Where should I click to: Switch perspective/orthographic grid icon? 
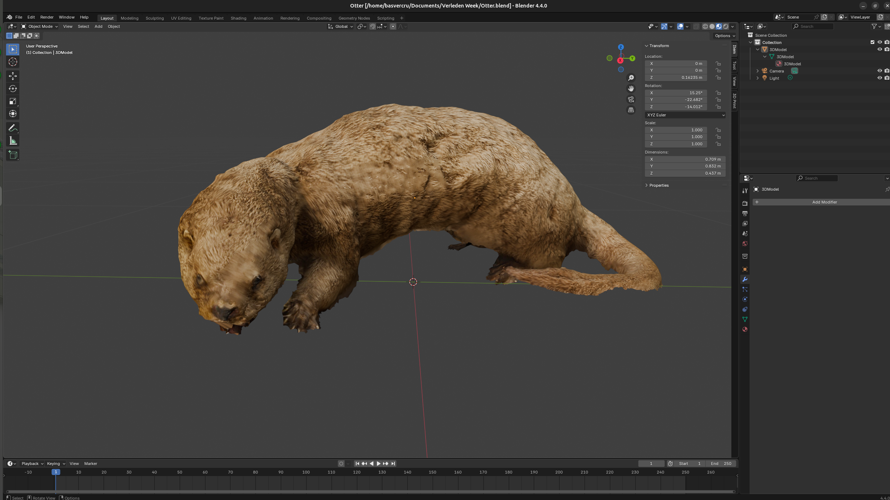[x=631, y=110]
